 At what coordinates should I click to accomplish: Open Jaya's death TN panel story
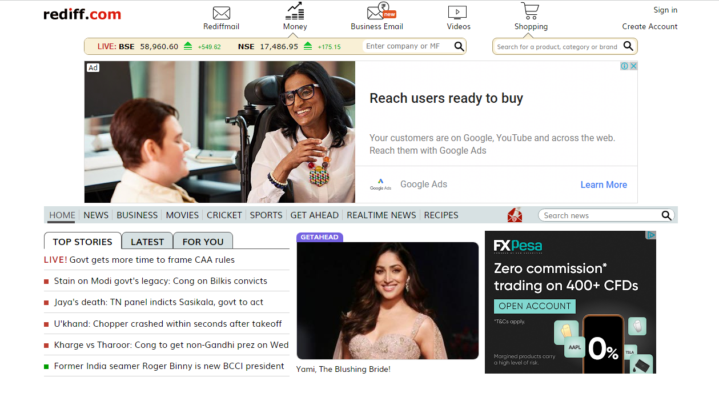[159, 302]
